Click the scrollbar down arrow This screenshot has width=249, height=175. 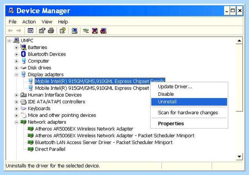[239, 157]
